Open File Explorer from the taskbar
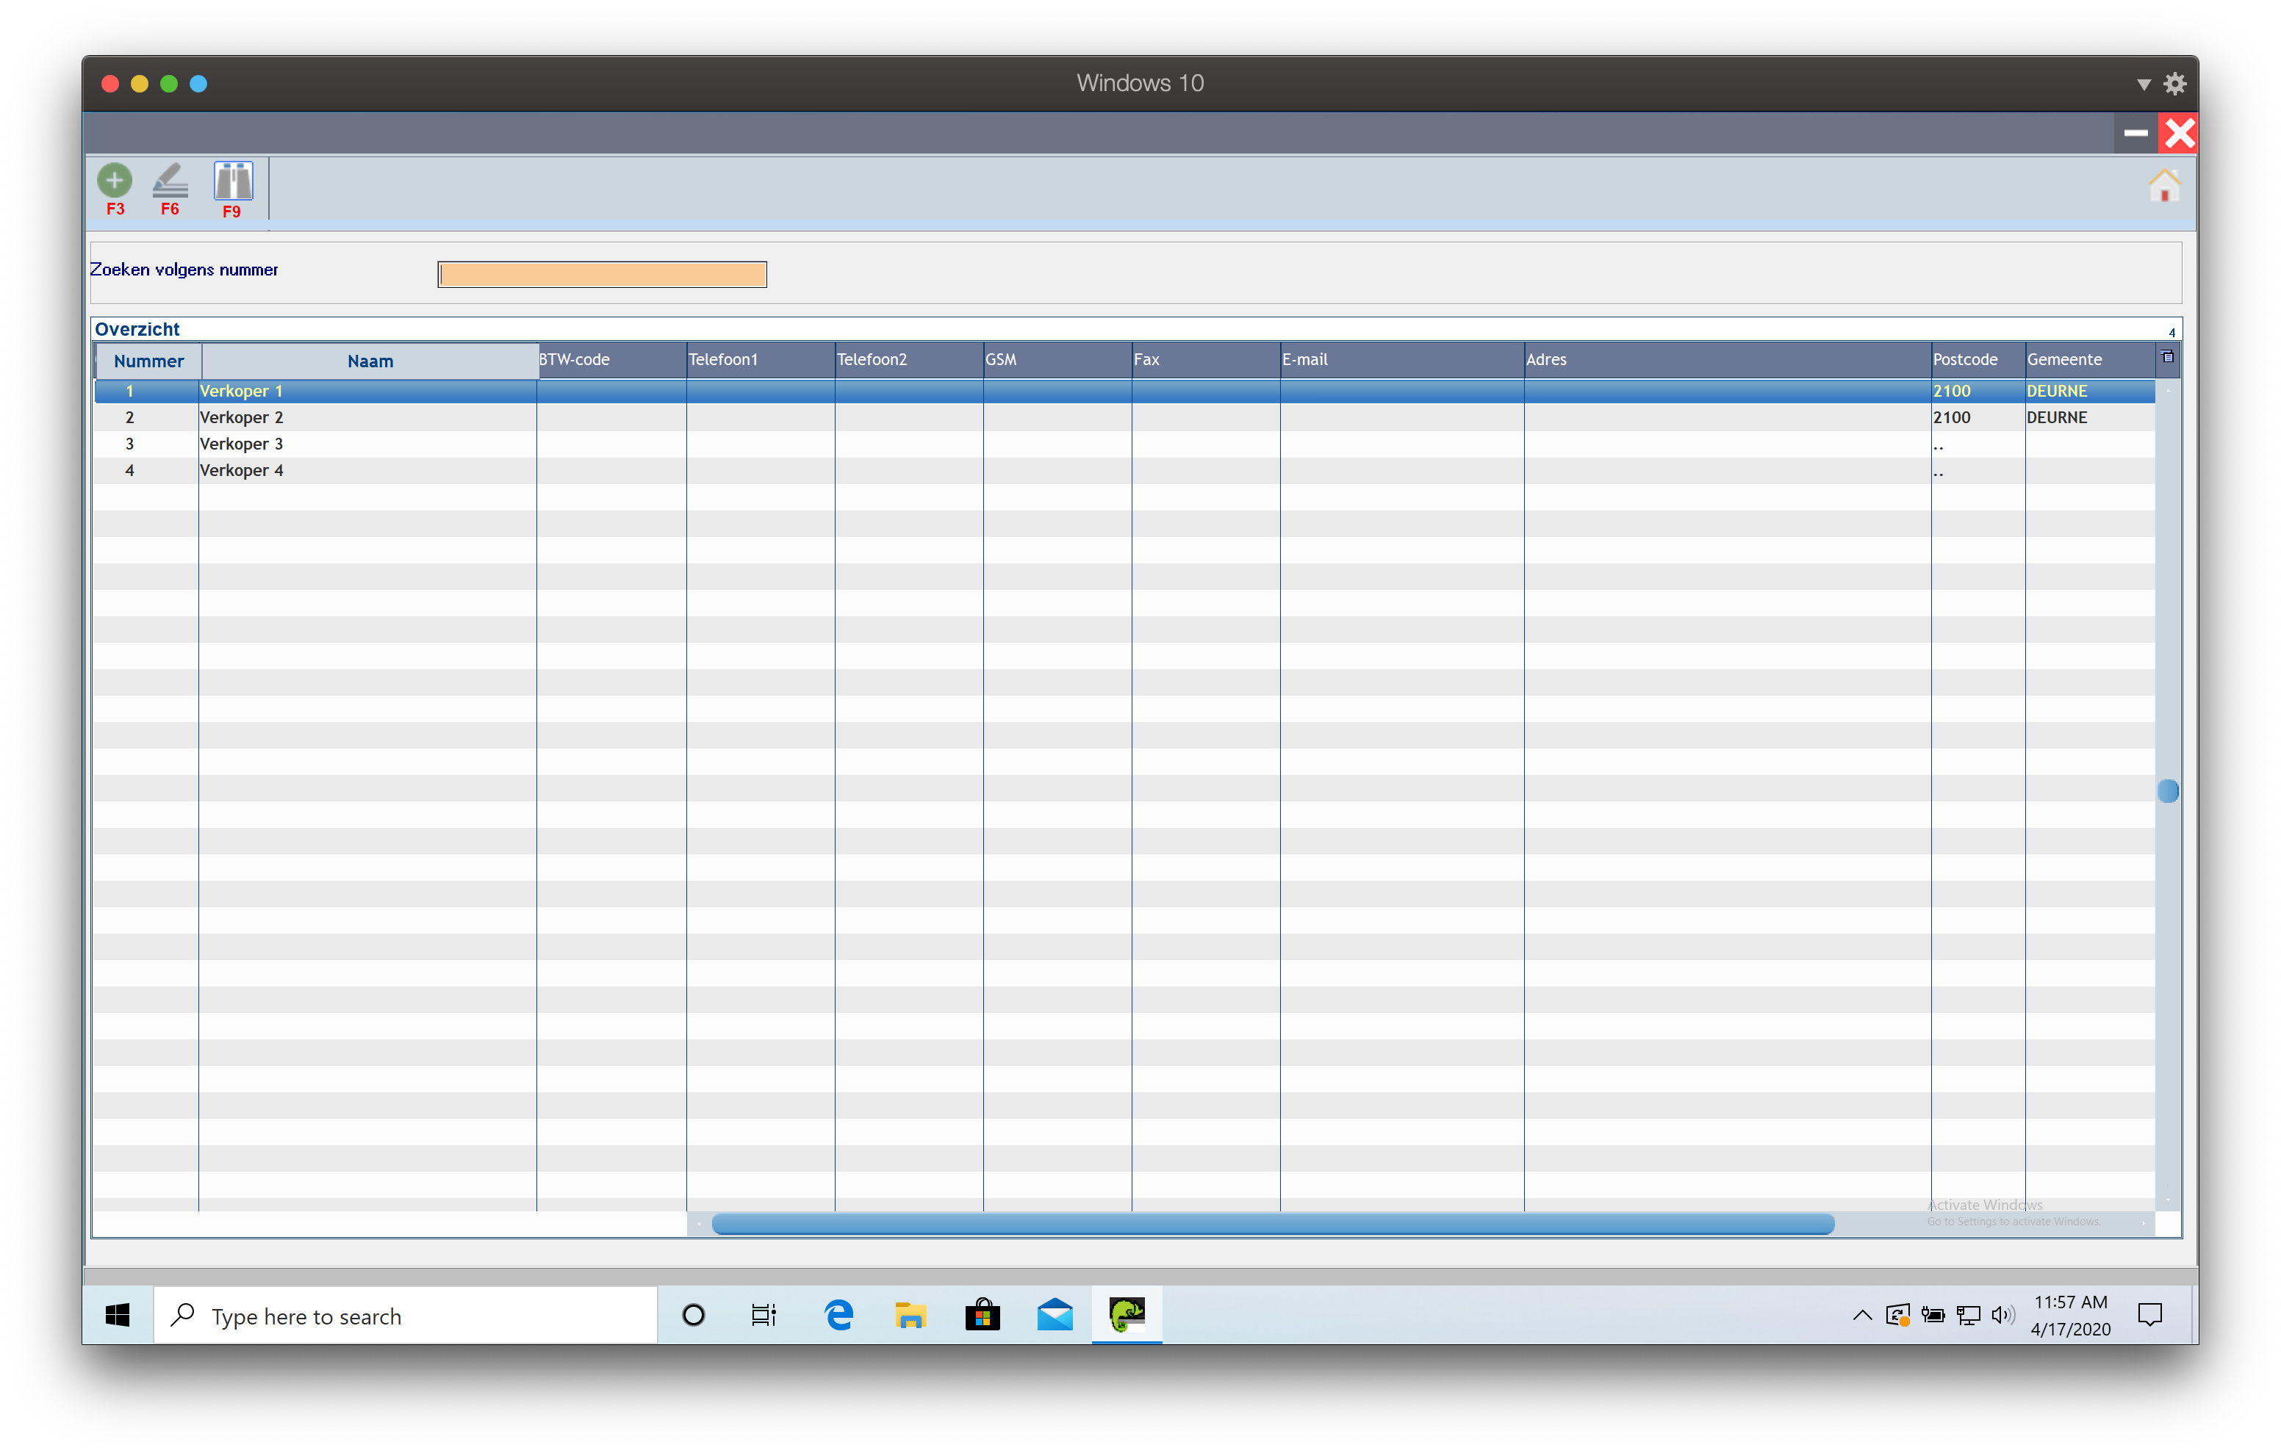 click(909, 1315)
